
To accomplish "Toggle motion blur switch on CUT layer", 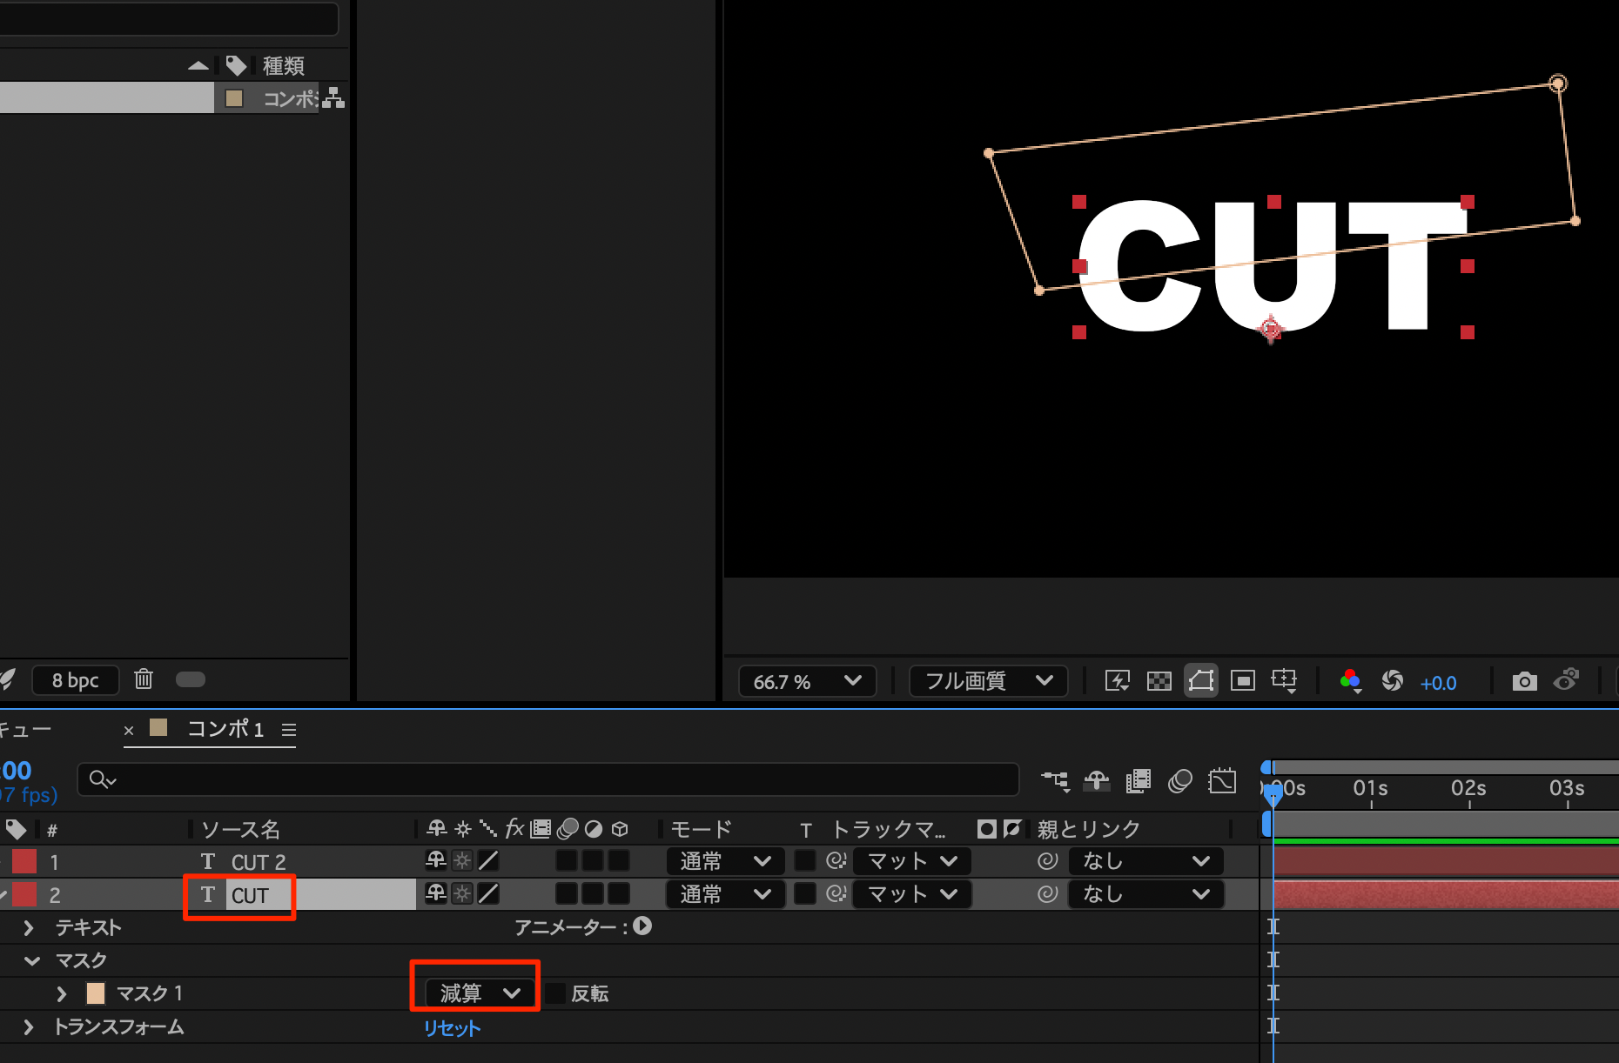I will click(x=567, y=894).
